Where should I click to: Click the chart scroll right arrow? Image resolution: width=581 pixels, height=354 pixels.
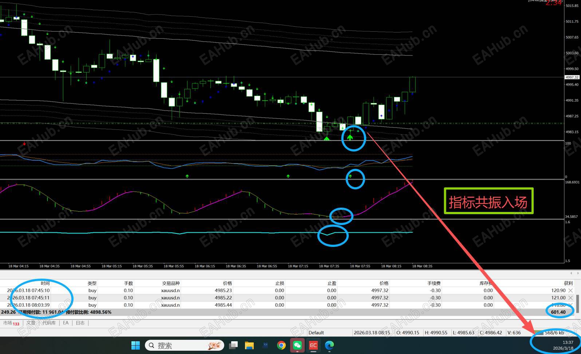[x=578, y=273]
